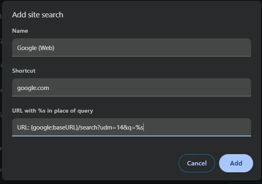Click the "URL with %s in place of query" label
Viewport: 262px width, 184px height.
coord(53,111)
